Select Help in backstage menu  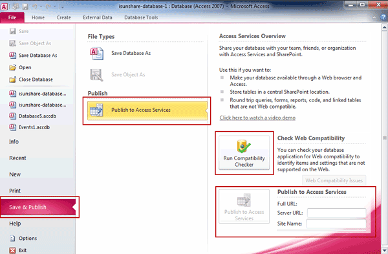click(x=15, y=224)
